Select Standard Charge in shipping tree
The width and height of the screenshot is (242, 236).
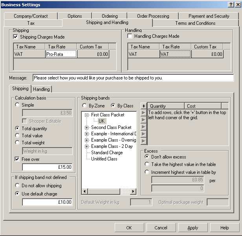point(107,153)
